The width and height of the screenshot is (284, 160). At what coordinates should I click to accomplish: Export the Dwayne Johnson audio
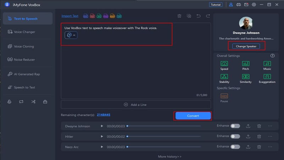pyautogui.click(x=248, y=126)
